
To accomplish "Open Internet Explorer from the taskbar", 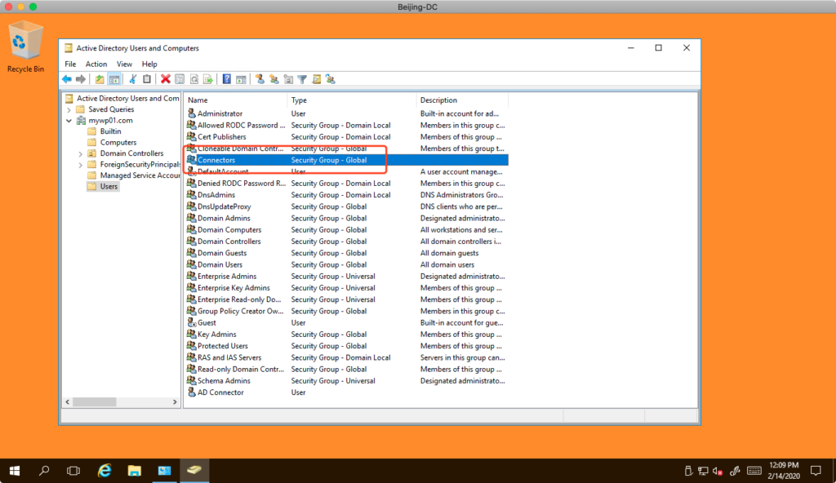I will coord(104,471).
